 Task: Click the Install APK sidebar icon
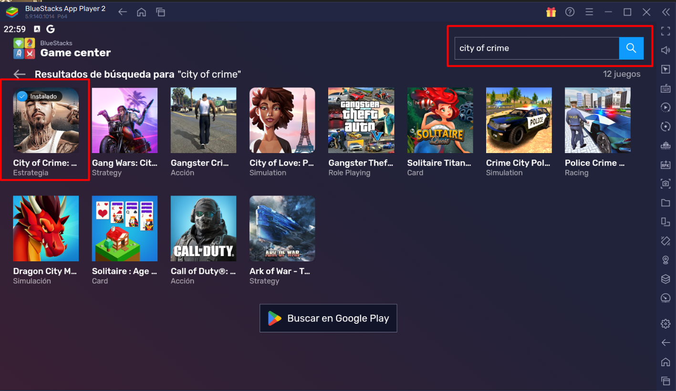tap(666, 165)
